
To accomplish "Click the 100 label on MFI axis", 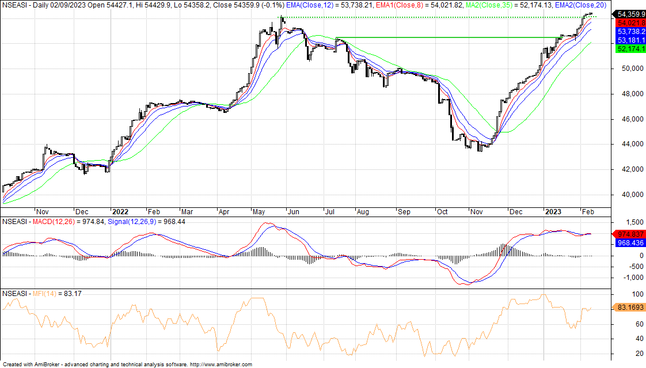I will click(638, 294).
